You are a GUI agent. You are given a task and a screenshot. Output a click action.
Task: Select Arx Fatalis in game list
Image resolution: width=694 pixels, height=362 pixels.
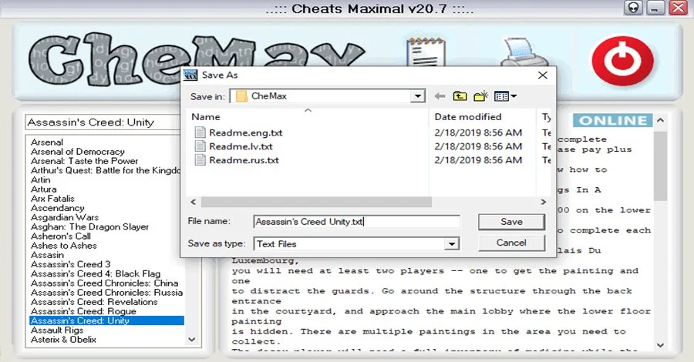(52, 199)
